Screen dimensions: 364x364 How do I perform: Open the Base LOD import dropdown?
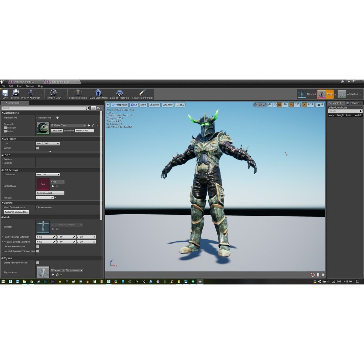point(48,175)
